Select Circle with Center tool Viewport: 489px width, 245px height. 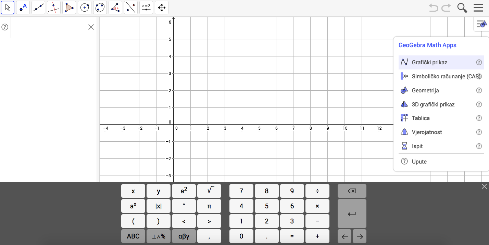click(85, 8)
